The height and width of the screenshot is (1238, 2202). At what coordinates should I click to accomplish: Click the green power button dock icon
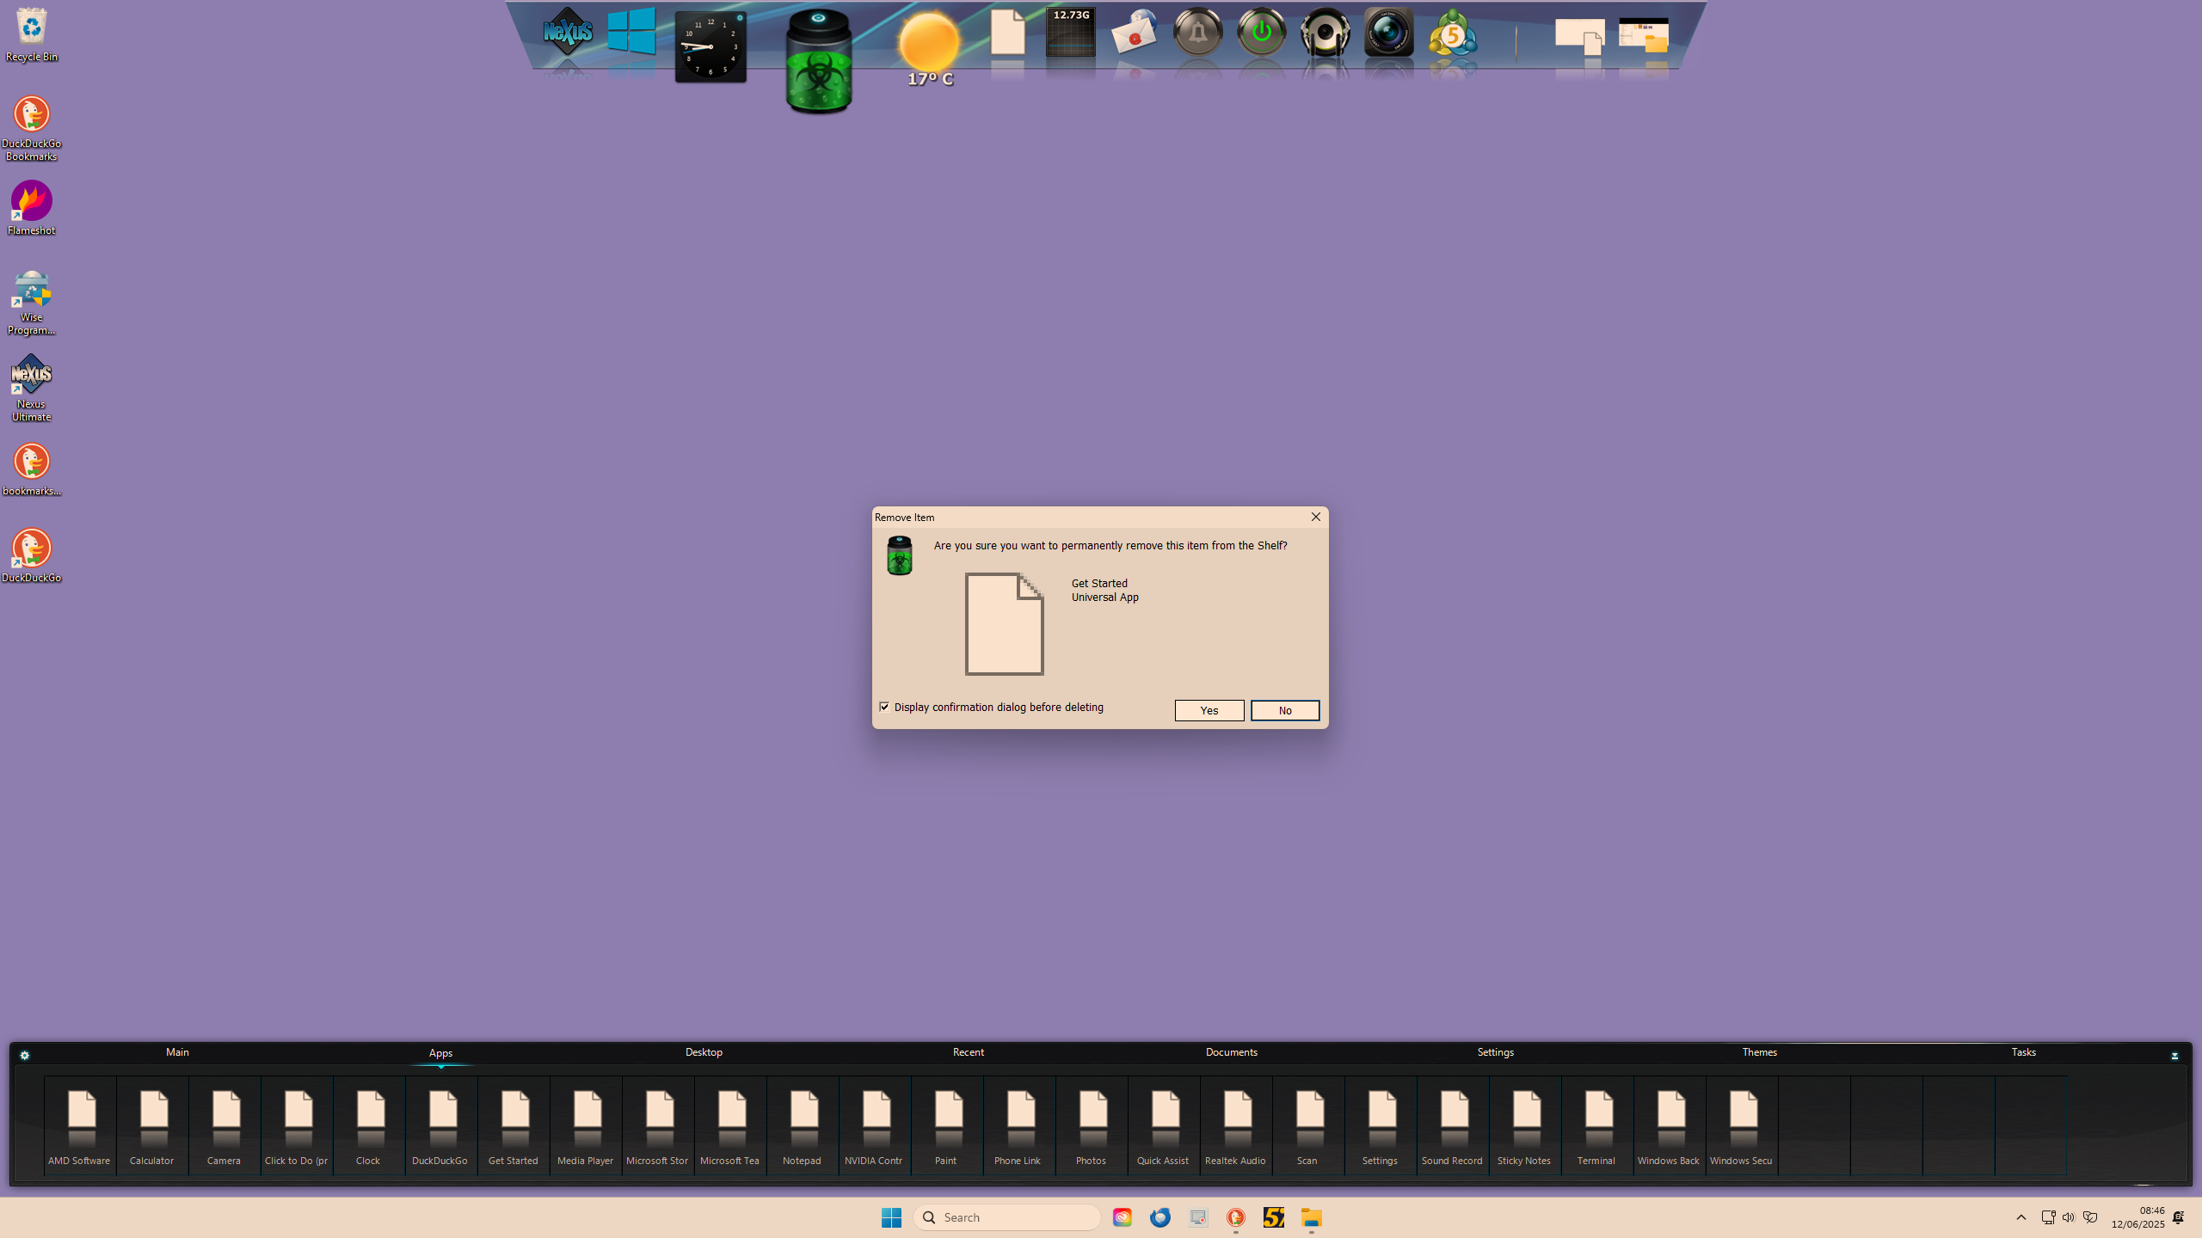(1261, 33)
